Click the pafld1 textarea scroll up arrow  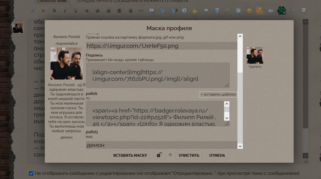coord(227,104)
